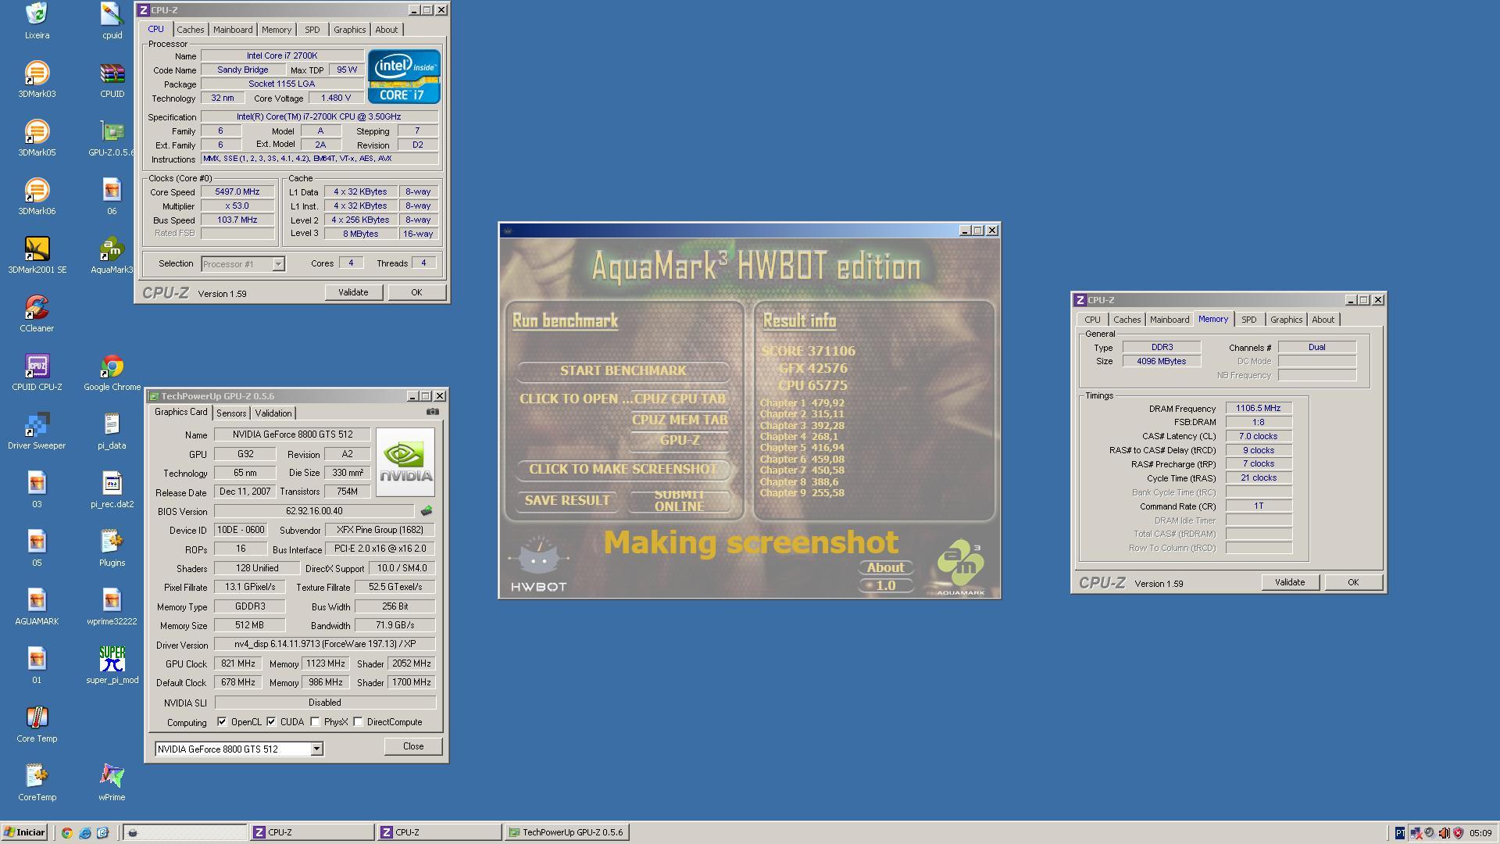Open CCleaner desktop icon
This screenshot has width=1500, height=844.
tap(37, 313)
